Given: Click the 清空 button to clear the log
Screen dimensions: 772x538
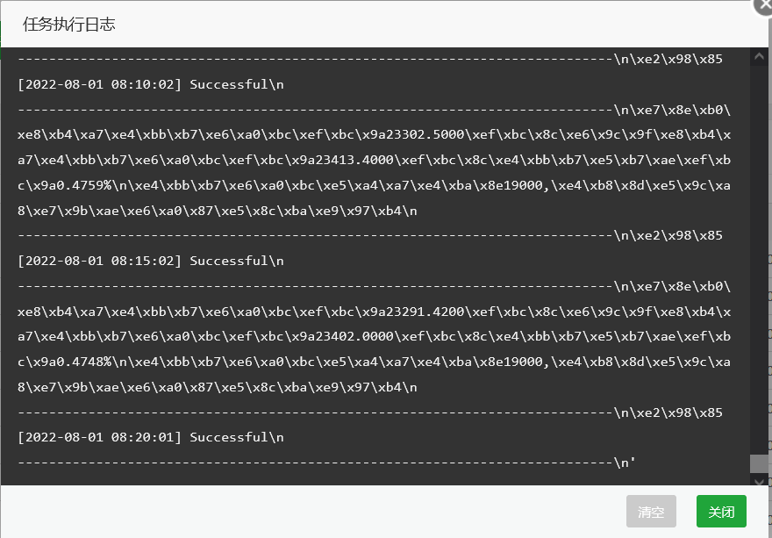Looking at the screenshot, I should pyautogui.click(x=651, y=512).
